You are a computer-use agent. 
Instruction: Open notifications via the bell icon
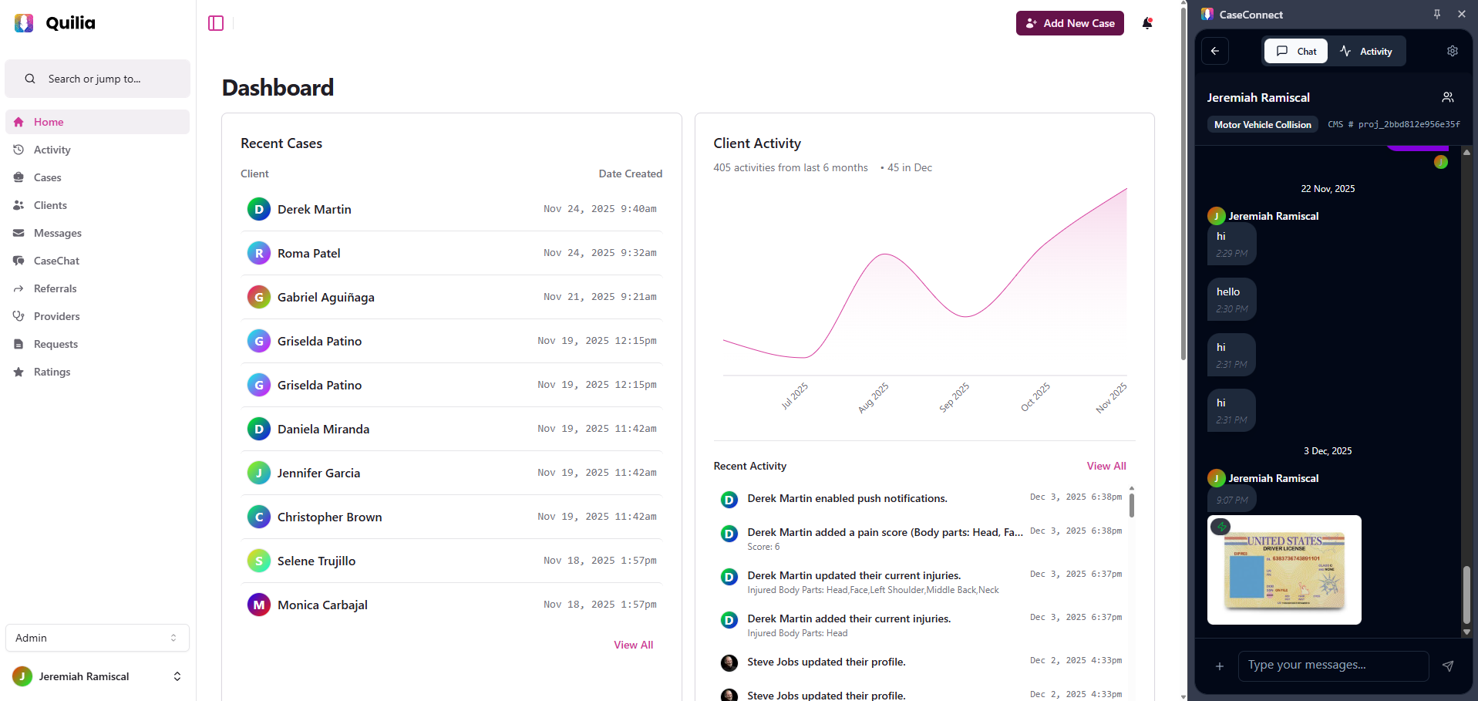[1146, 23]
